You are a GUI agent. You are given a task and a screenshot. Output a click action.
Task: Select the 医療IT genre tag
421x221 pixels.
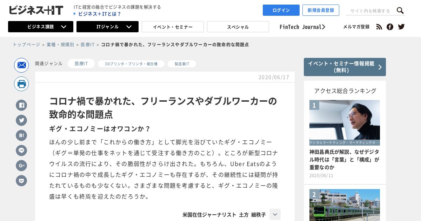tap(81, 63)
